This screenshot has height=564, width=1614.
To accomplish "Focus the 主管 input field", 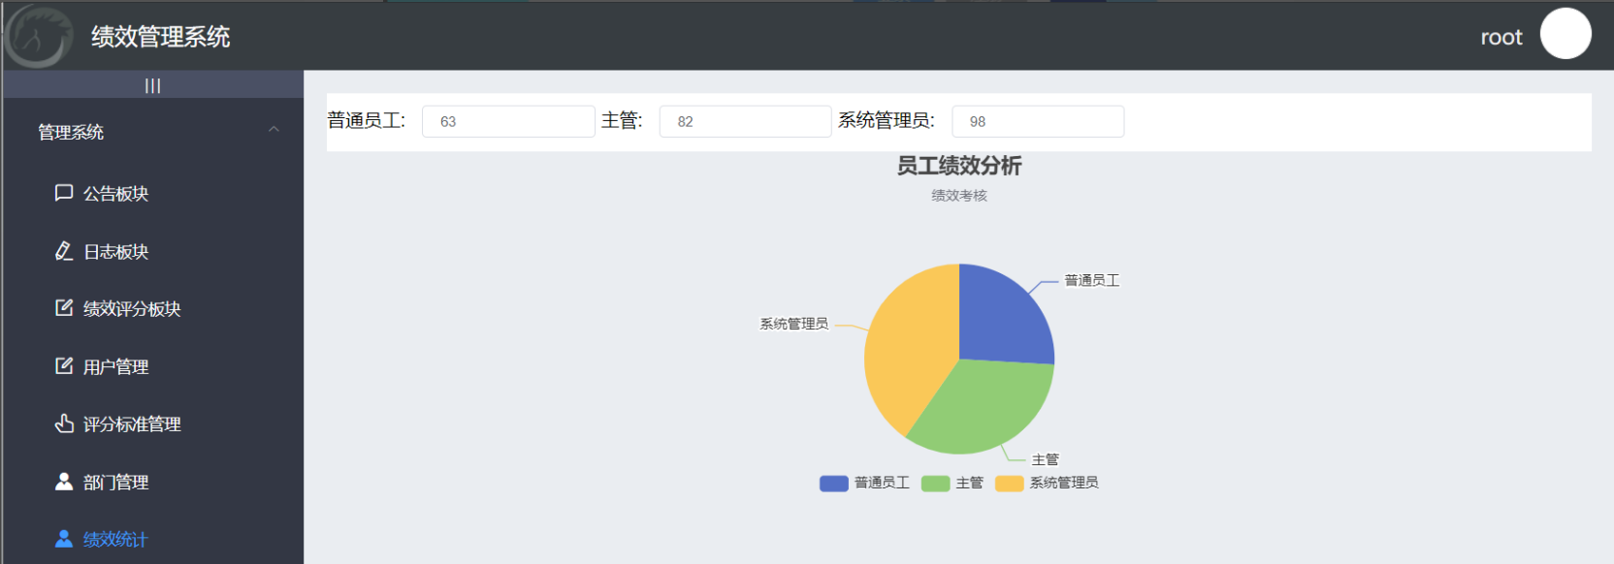I will (x=745, y=121).
